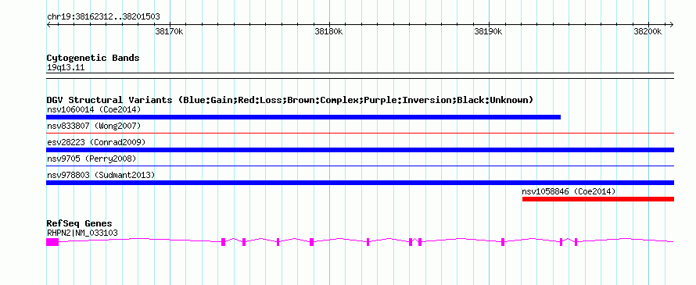696x285 pixels.
Task: Click the 38170k ruler marker
Action: (x=169, y=31)
